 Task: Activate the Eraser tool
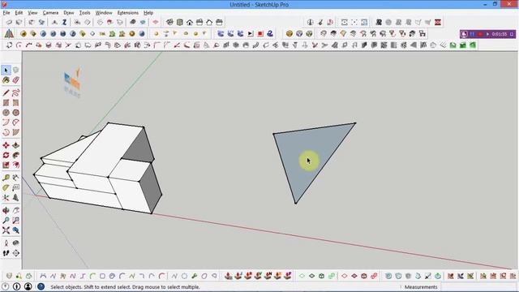click(15, 80)
